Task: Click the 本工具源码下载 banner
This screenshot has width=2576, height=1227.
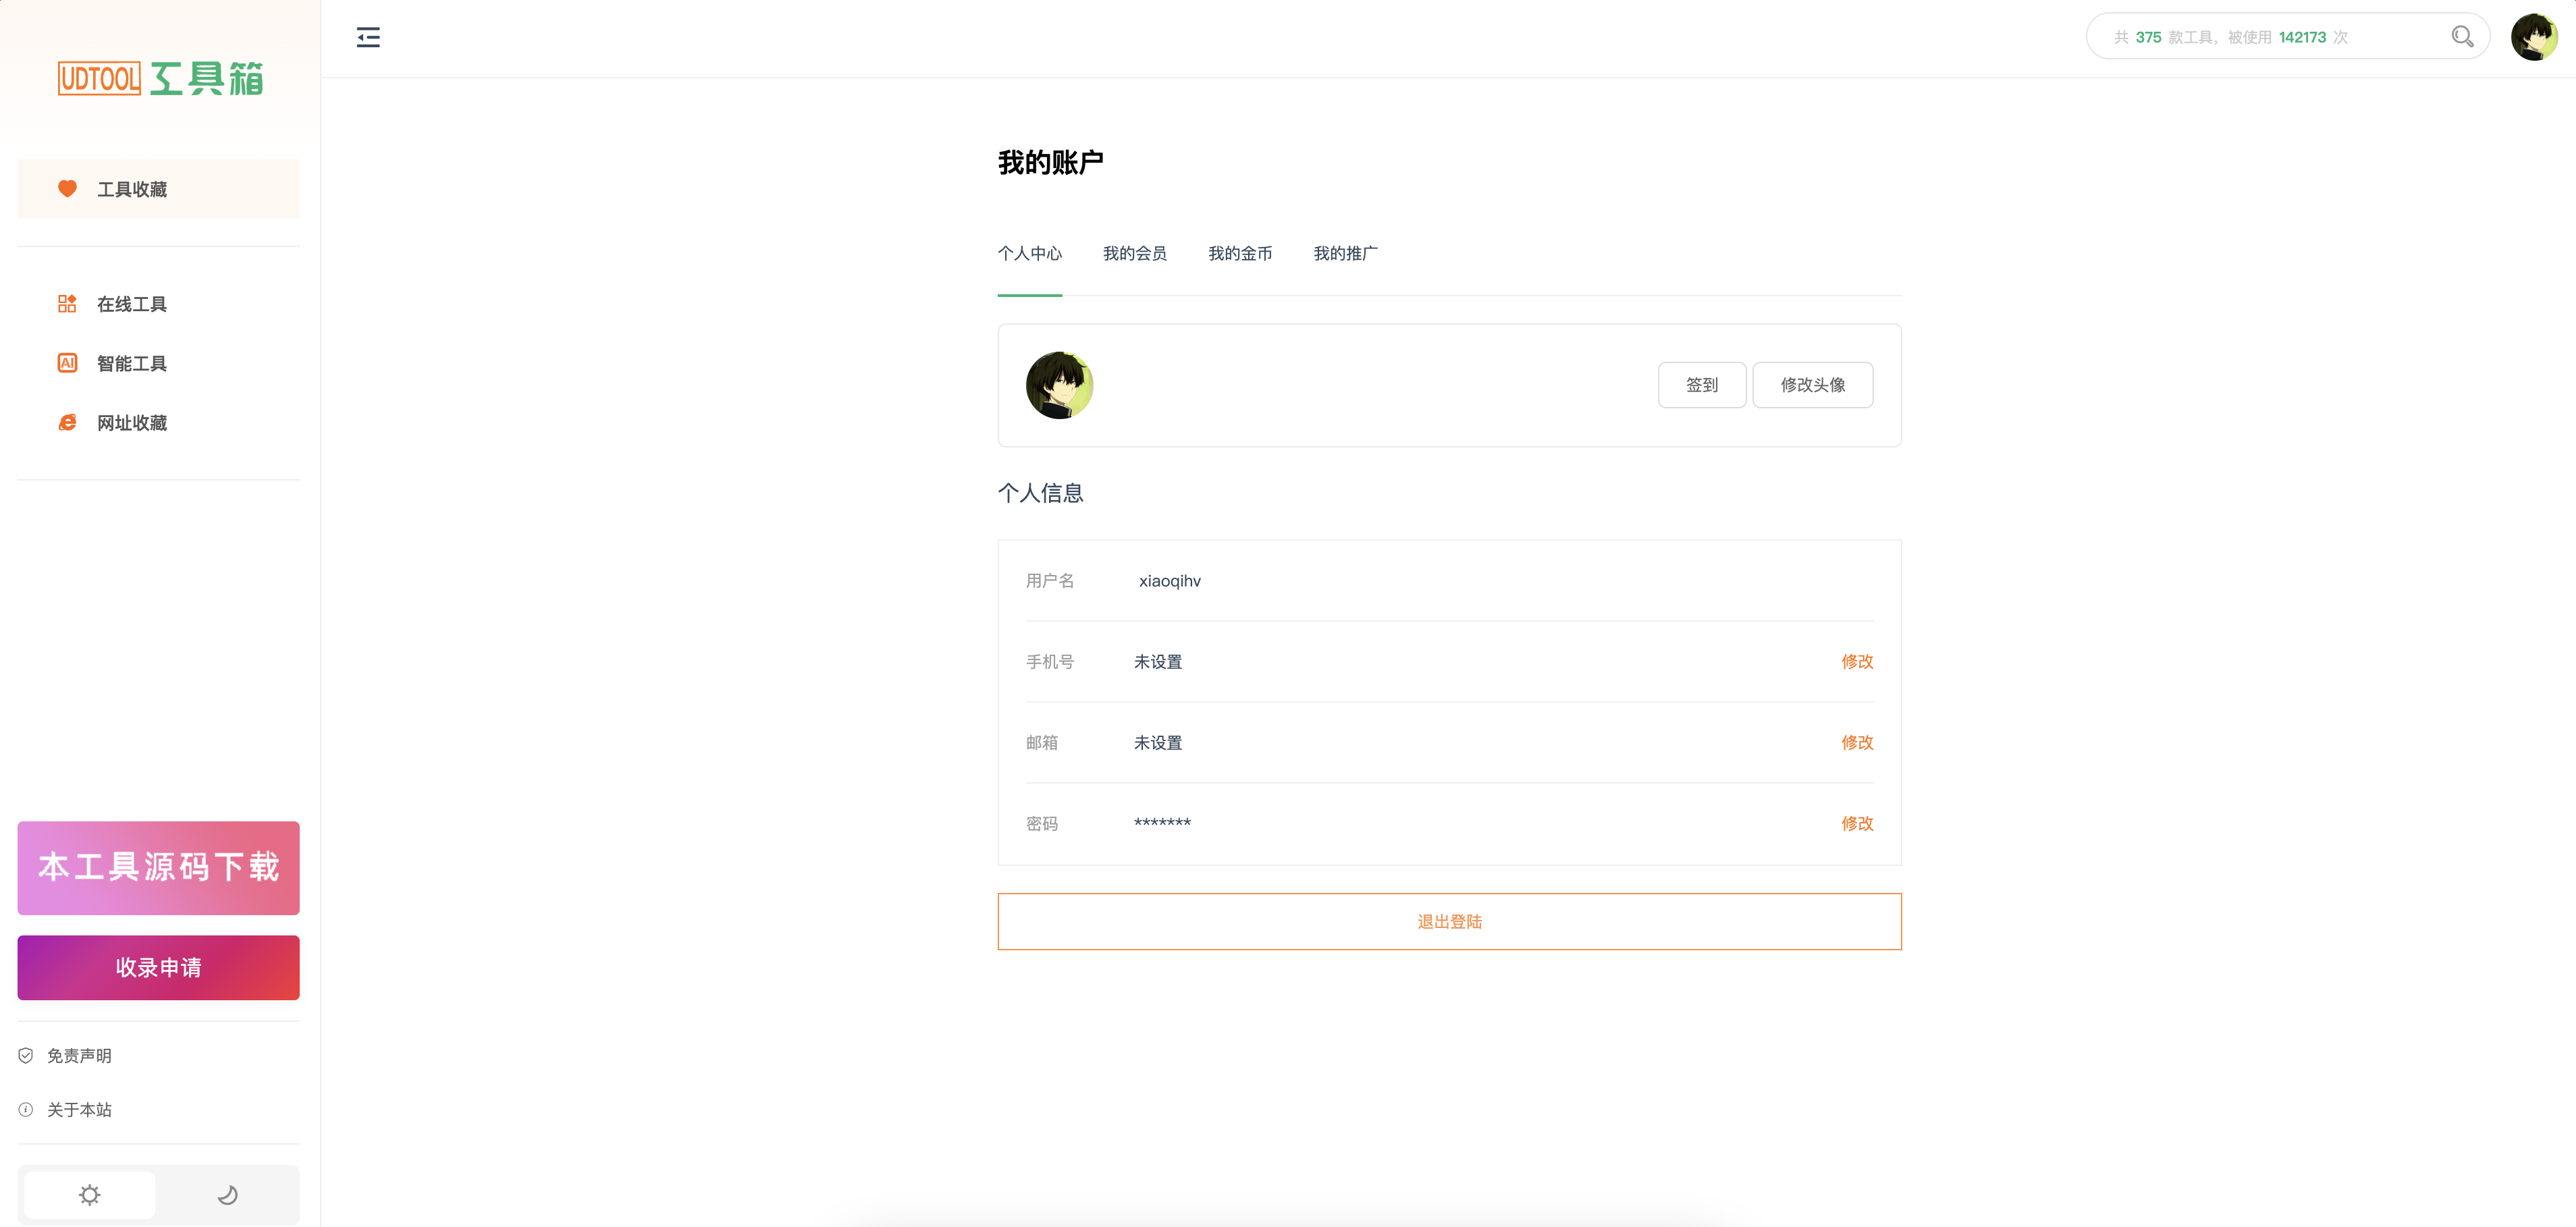Action: pos(158,867)
